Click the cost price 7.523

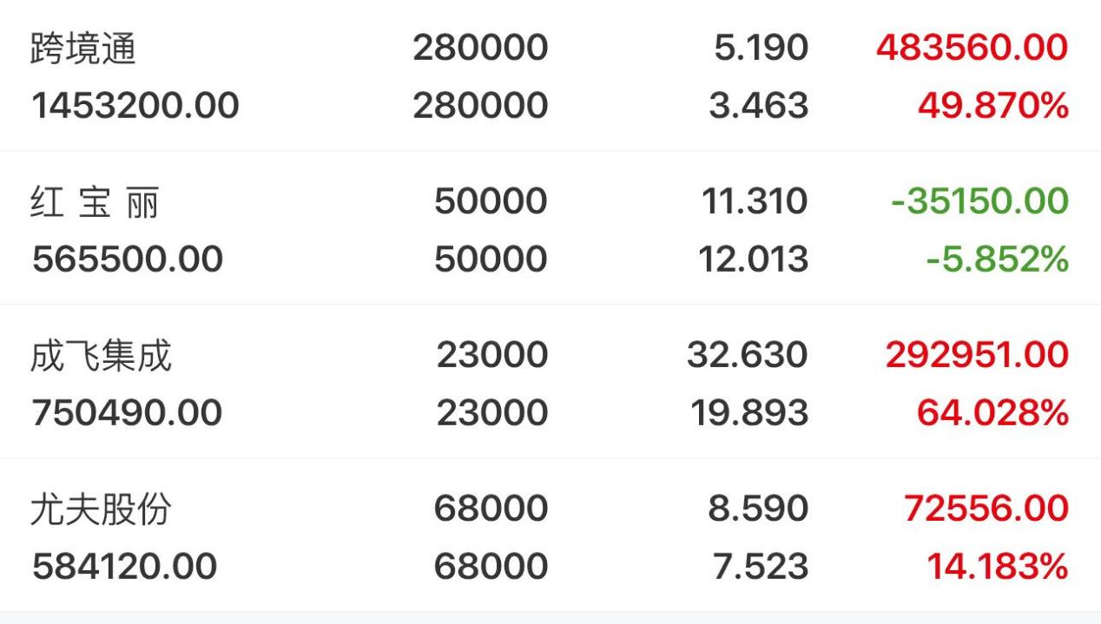[758, 567]
